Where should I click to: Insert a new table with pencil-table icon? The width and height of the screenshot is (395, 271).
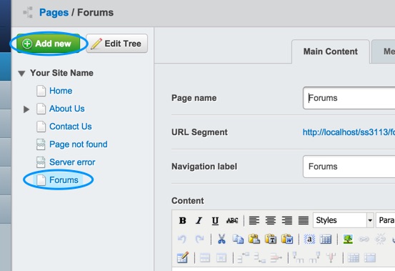pyautogui.click(x=183, y=257)
